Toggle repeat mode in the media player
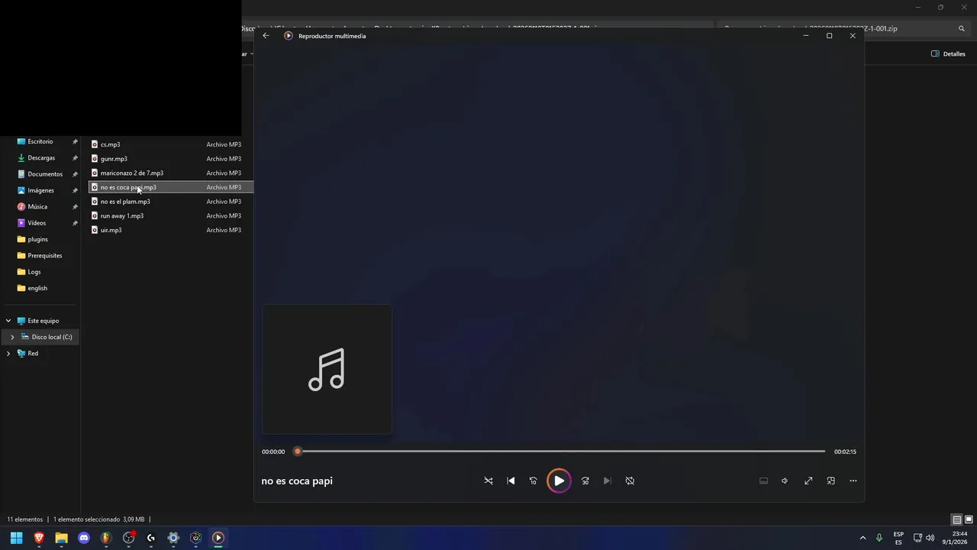Viewport: 977px width, 550px height. point(630,480)
